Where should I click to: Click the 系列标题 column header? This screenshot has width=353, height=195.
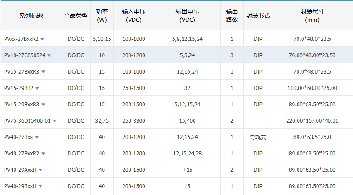[x=31, y=16]
